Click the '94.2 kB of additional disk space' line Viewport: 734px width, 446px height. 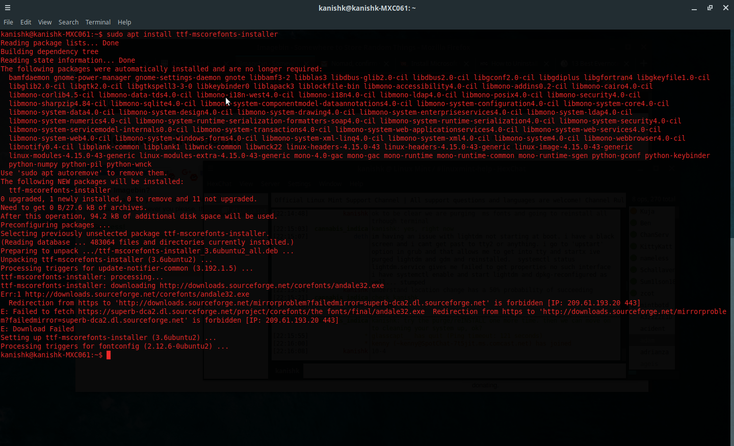pyautogui.click(x=139, y=216)
